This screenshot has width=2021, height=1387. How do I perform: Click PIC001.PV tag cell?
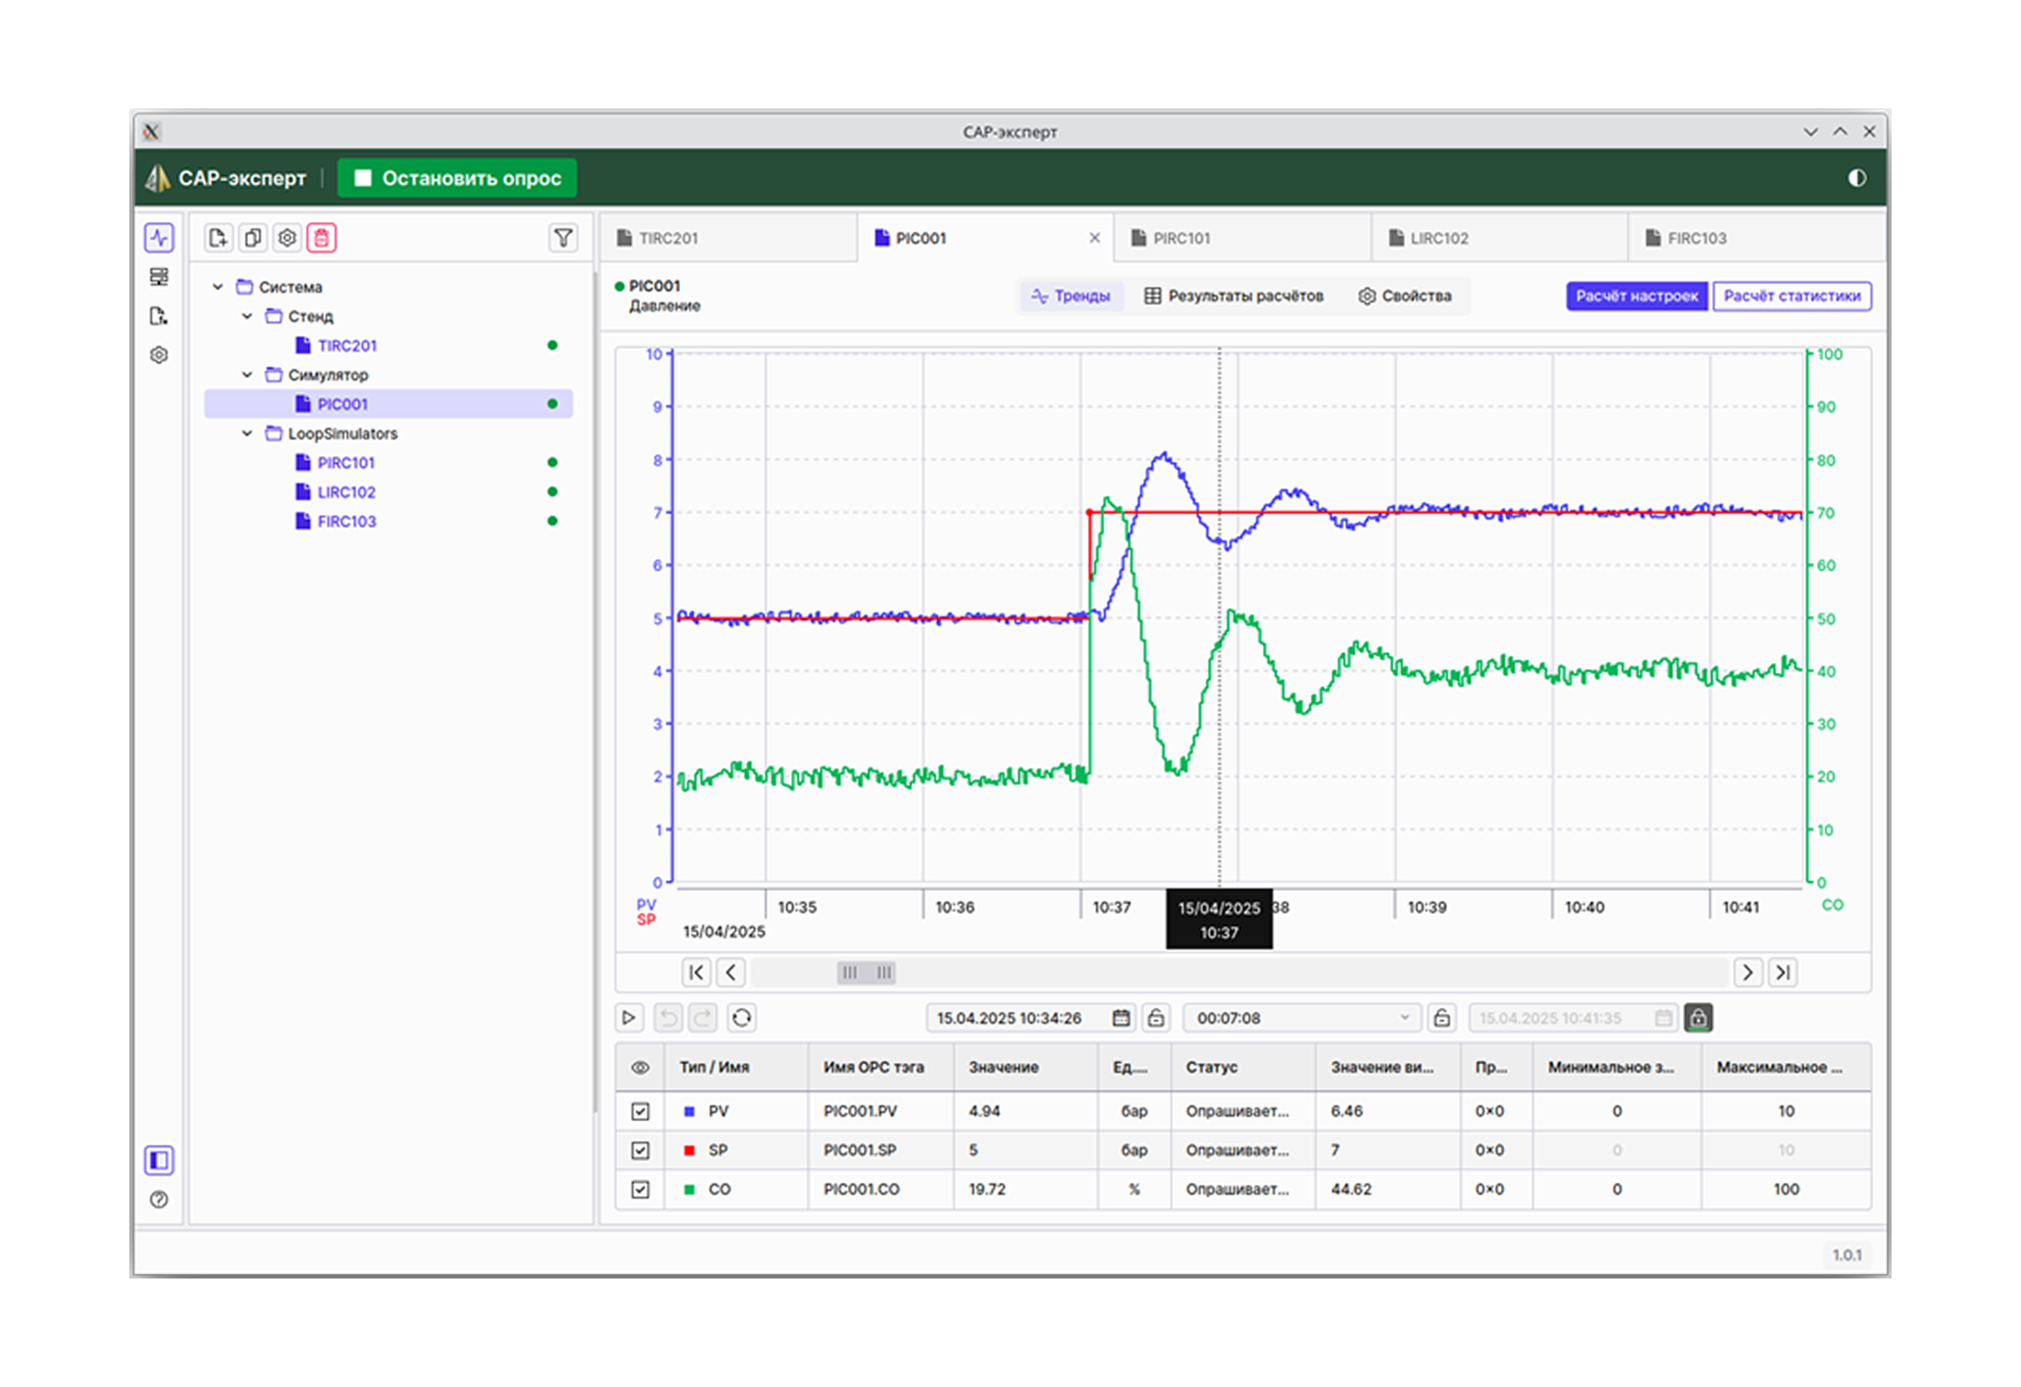[x=881, y=1111]
